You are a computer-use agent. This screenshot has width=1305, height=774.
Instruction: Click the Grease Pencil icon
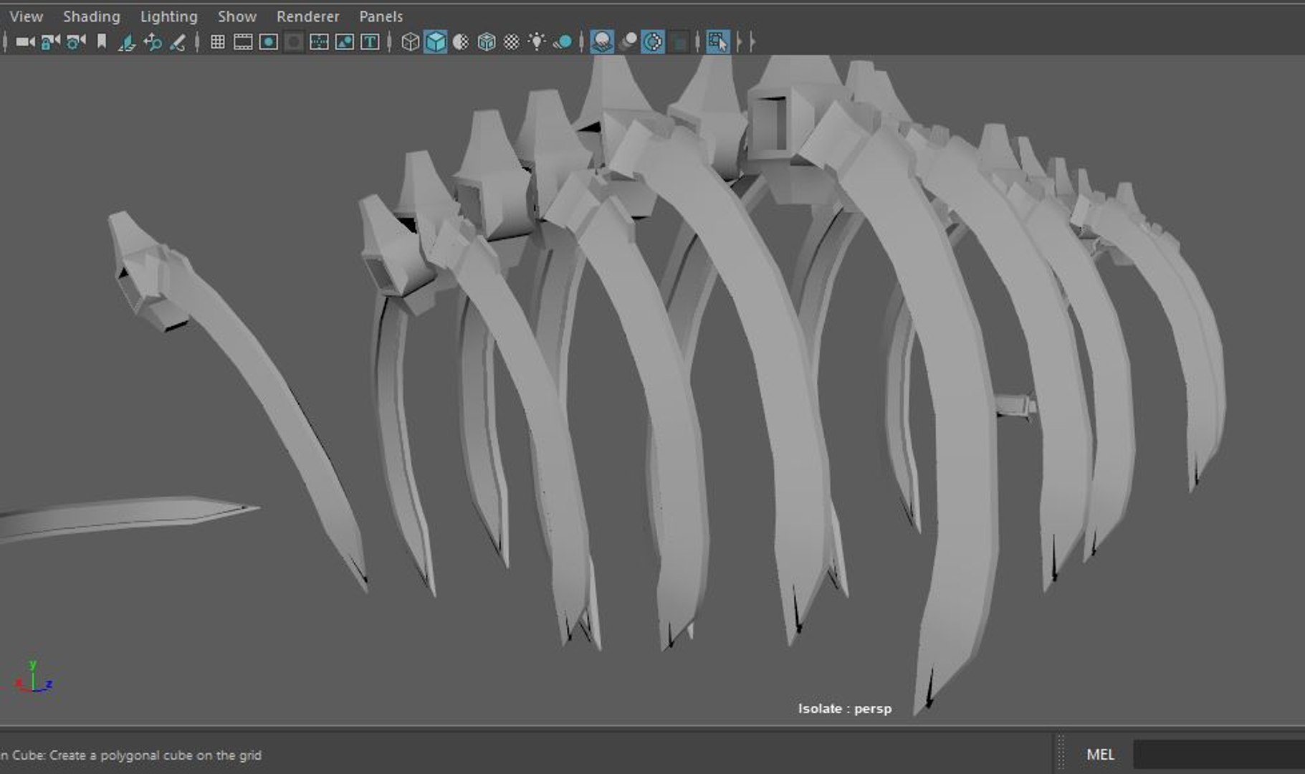point(177,42)
